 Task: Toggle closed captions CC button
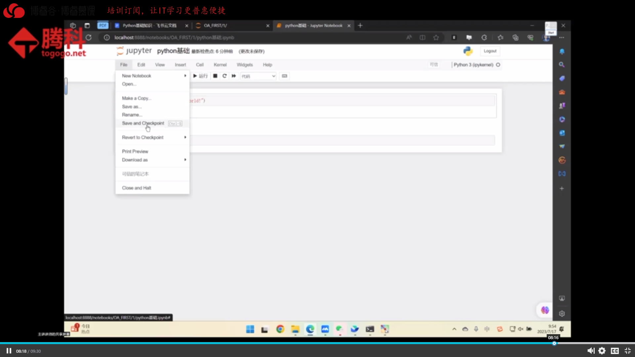615,351
